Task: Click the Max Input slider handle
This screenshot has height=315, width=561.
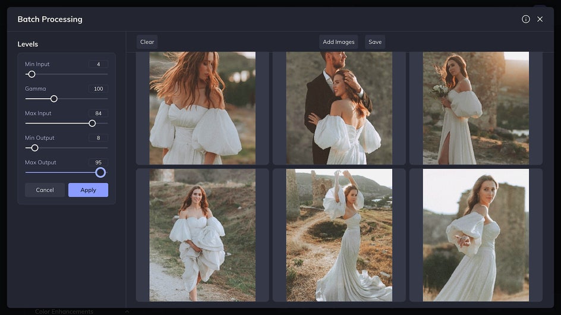Action: tap(92, 123)
